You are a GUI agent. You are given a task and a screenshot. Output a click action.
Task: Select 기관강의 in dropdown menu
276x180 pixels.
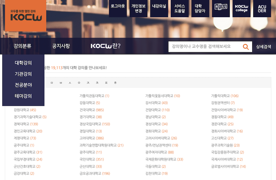click(x=23, y=74)
